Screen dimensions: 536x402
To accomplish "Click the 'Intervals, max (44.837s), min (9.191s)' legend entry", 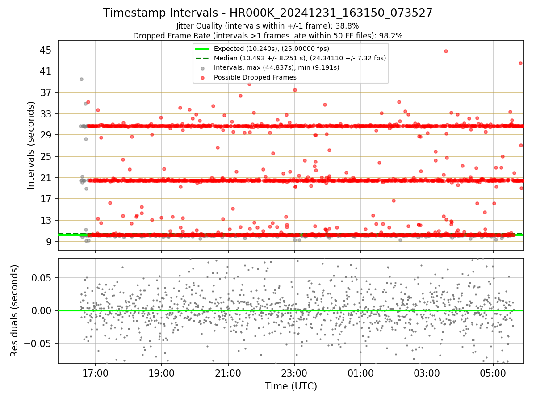I will [x=276, y=67].
